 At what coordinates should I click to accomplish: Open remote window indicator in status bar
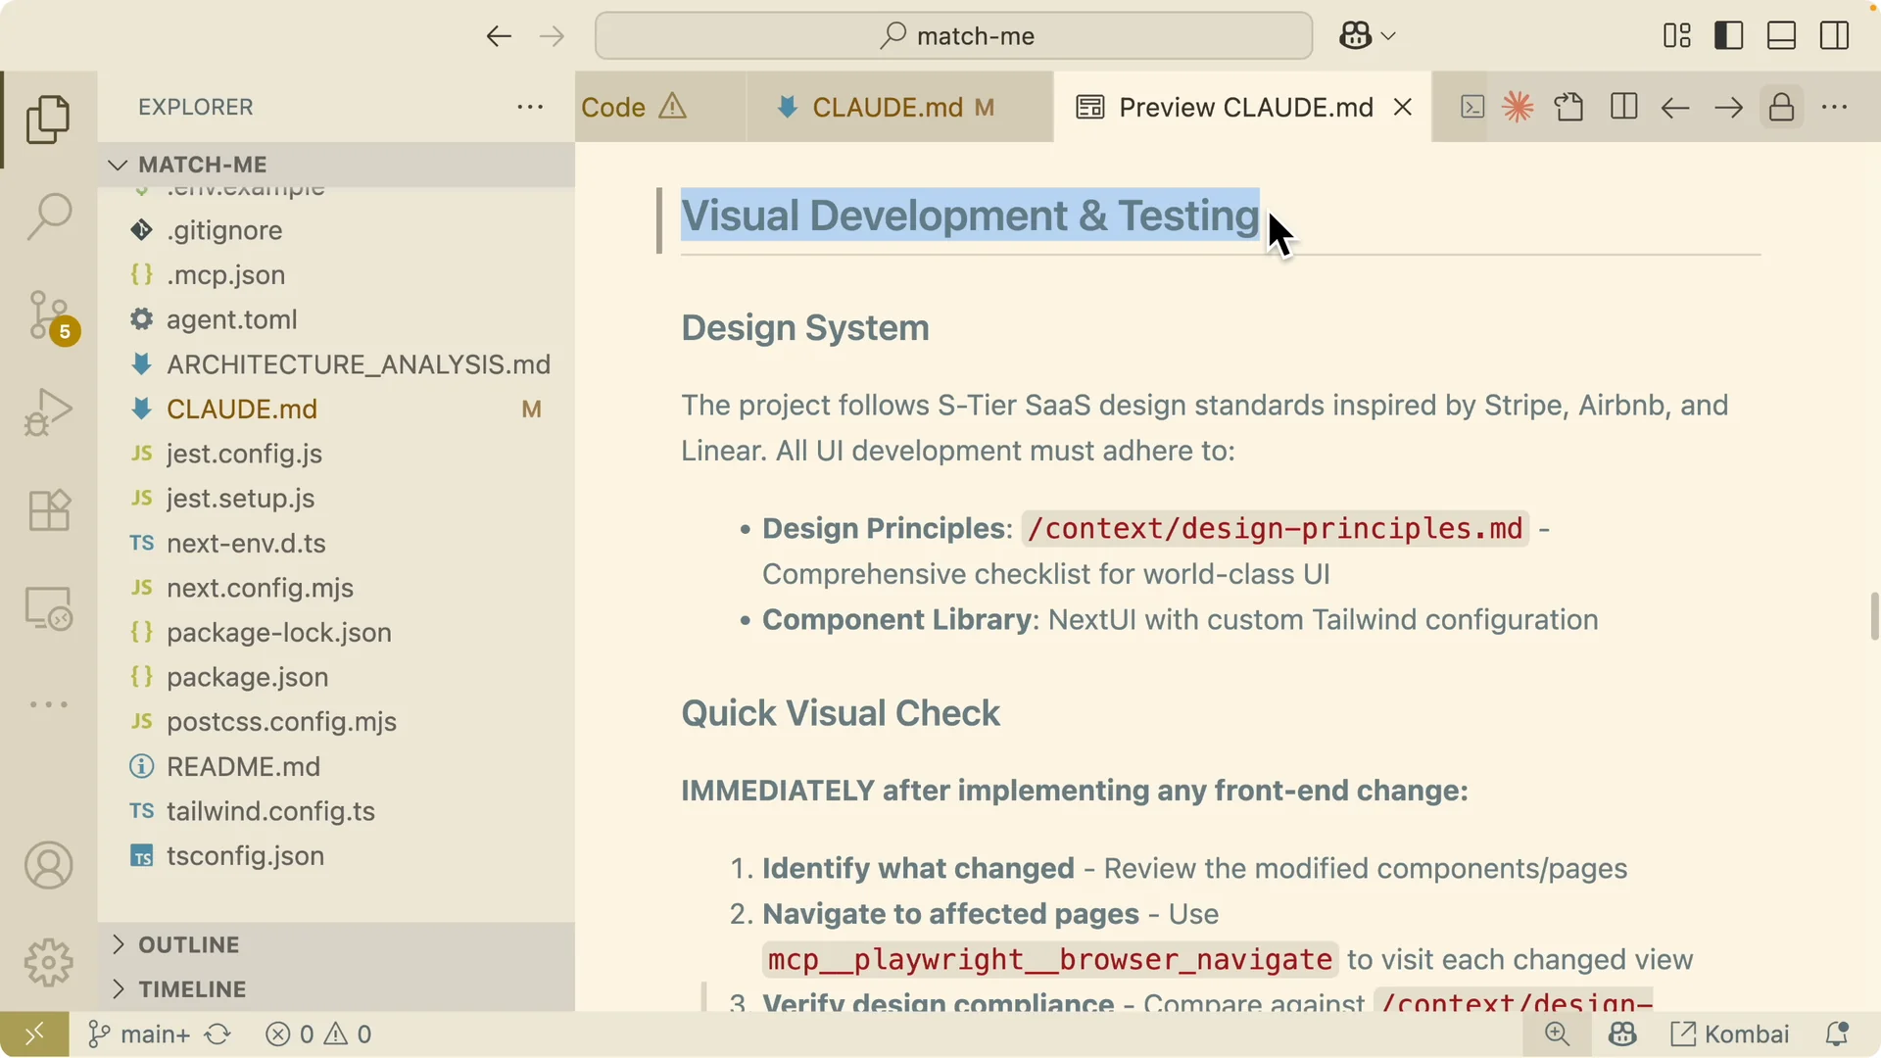click(34, 1034)
